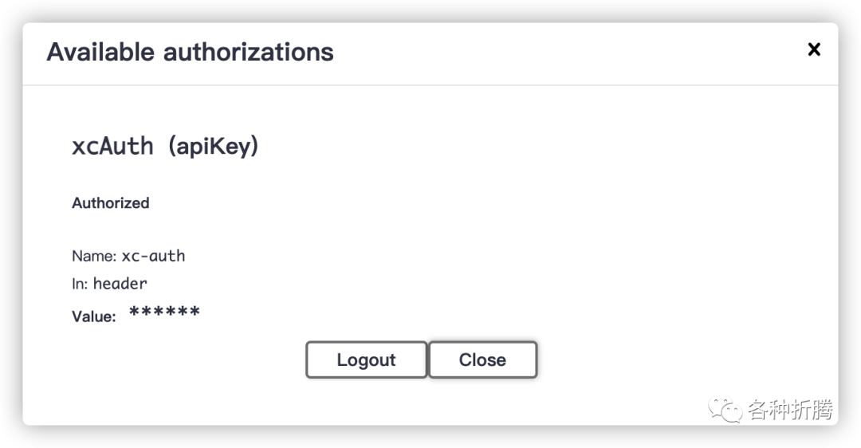Image resolution: width=861 pixels, height=448 pixels.
Task: Select the xcAuth heading text
Action: point(112,146)
